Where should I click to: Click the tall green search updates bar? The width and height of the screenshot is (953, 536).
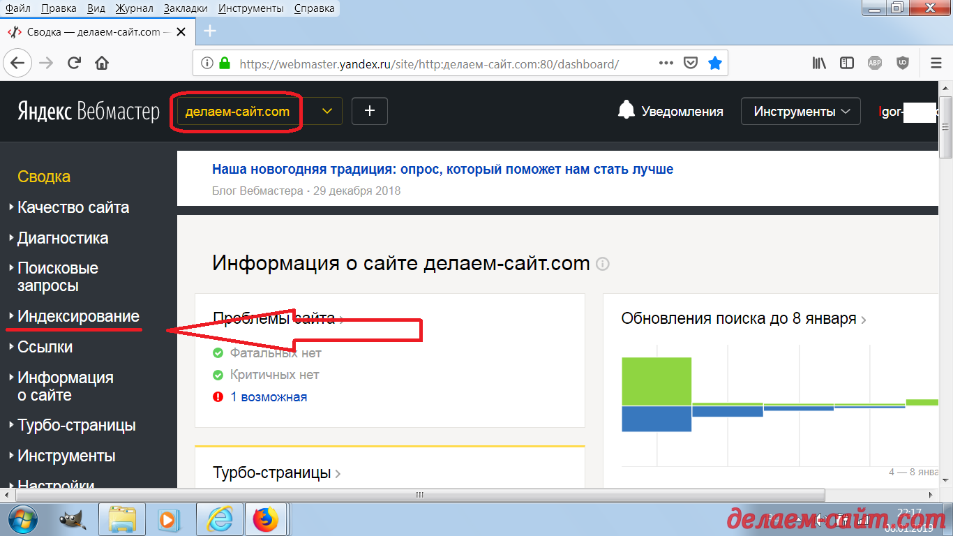[x=656, y=381]
